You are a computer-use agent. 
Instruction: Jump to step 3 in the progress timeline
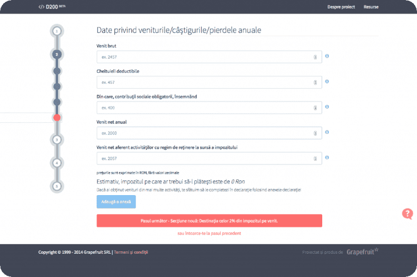click(57, 139)
